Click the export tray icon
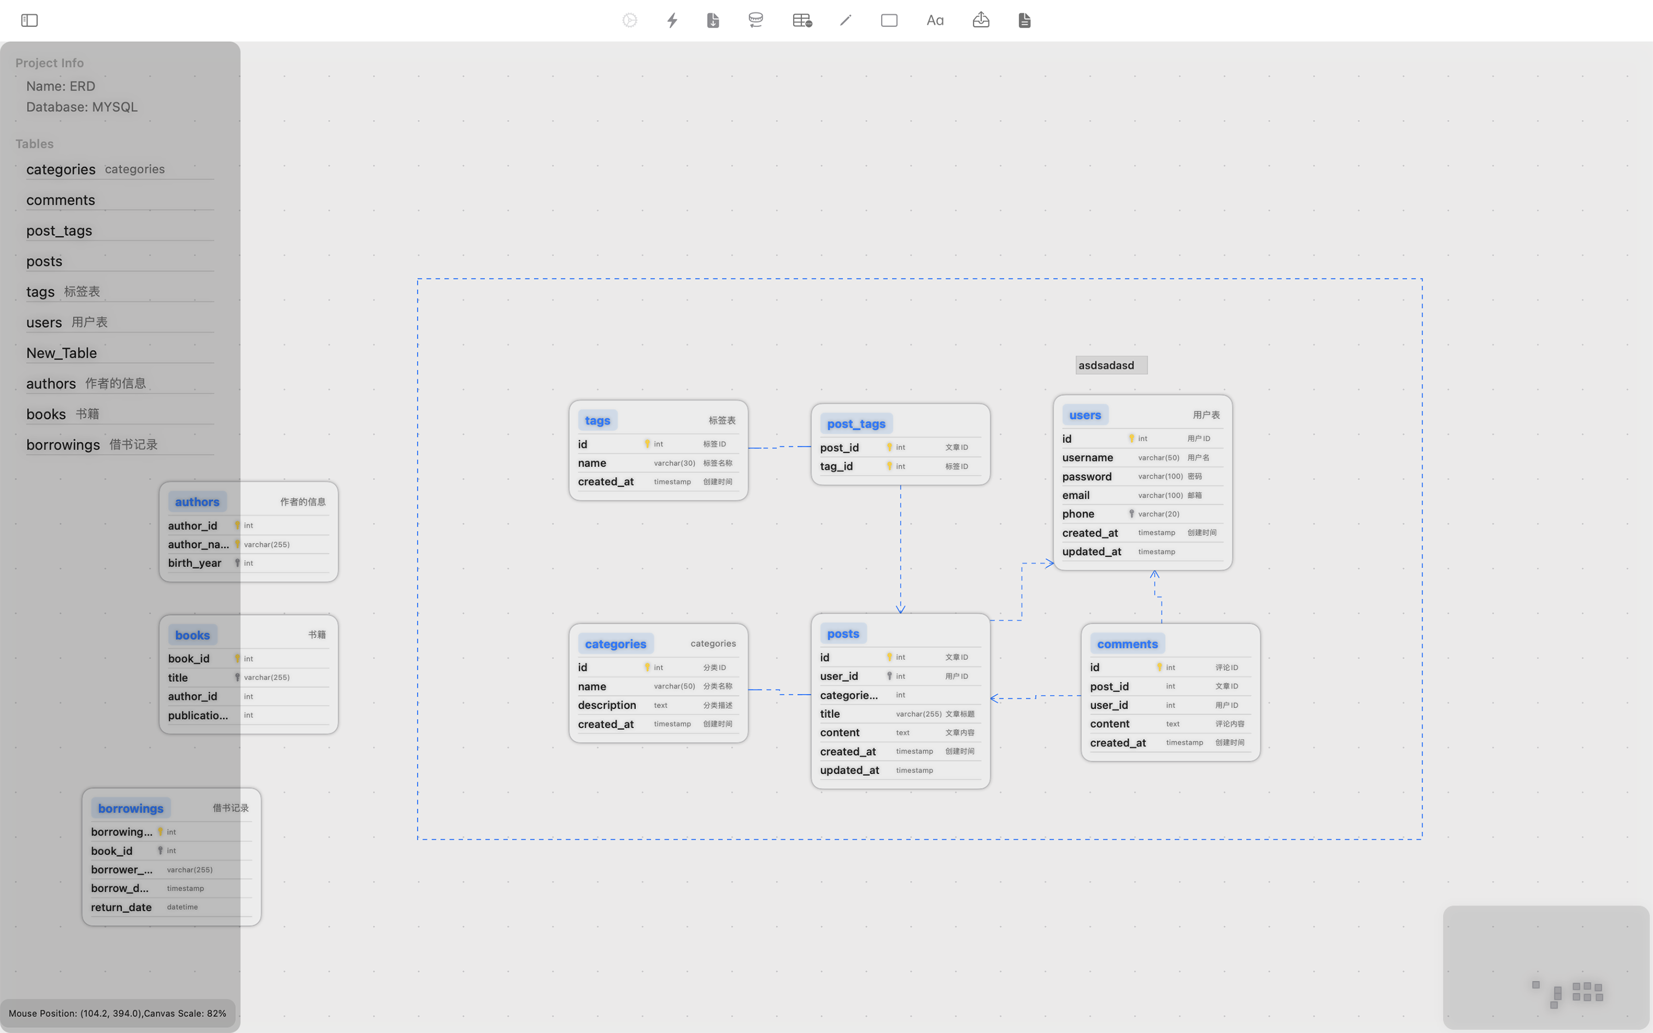This screenshot has height=1033, width=1653. point(981,20)
